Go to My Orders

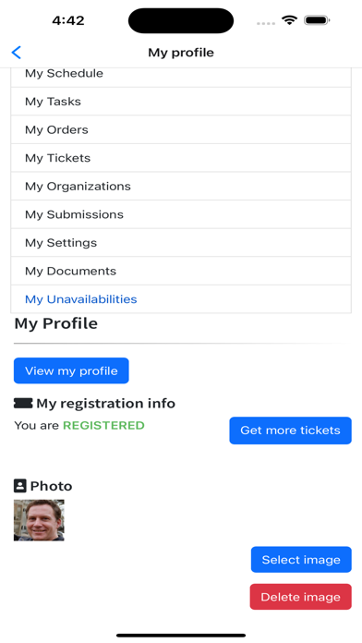click(x=181, y=129)
